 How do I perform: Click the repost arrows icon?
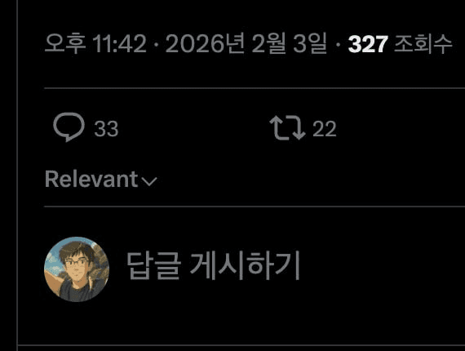(287, 127)
